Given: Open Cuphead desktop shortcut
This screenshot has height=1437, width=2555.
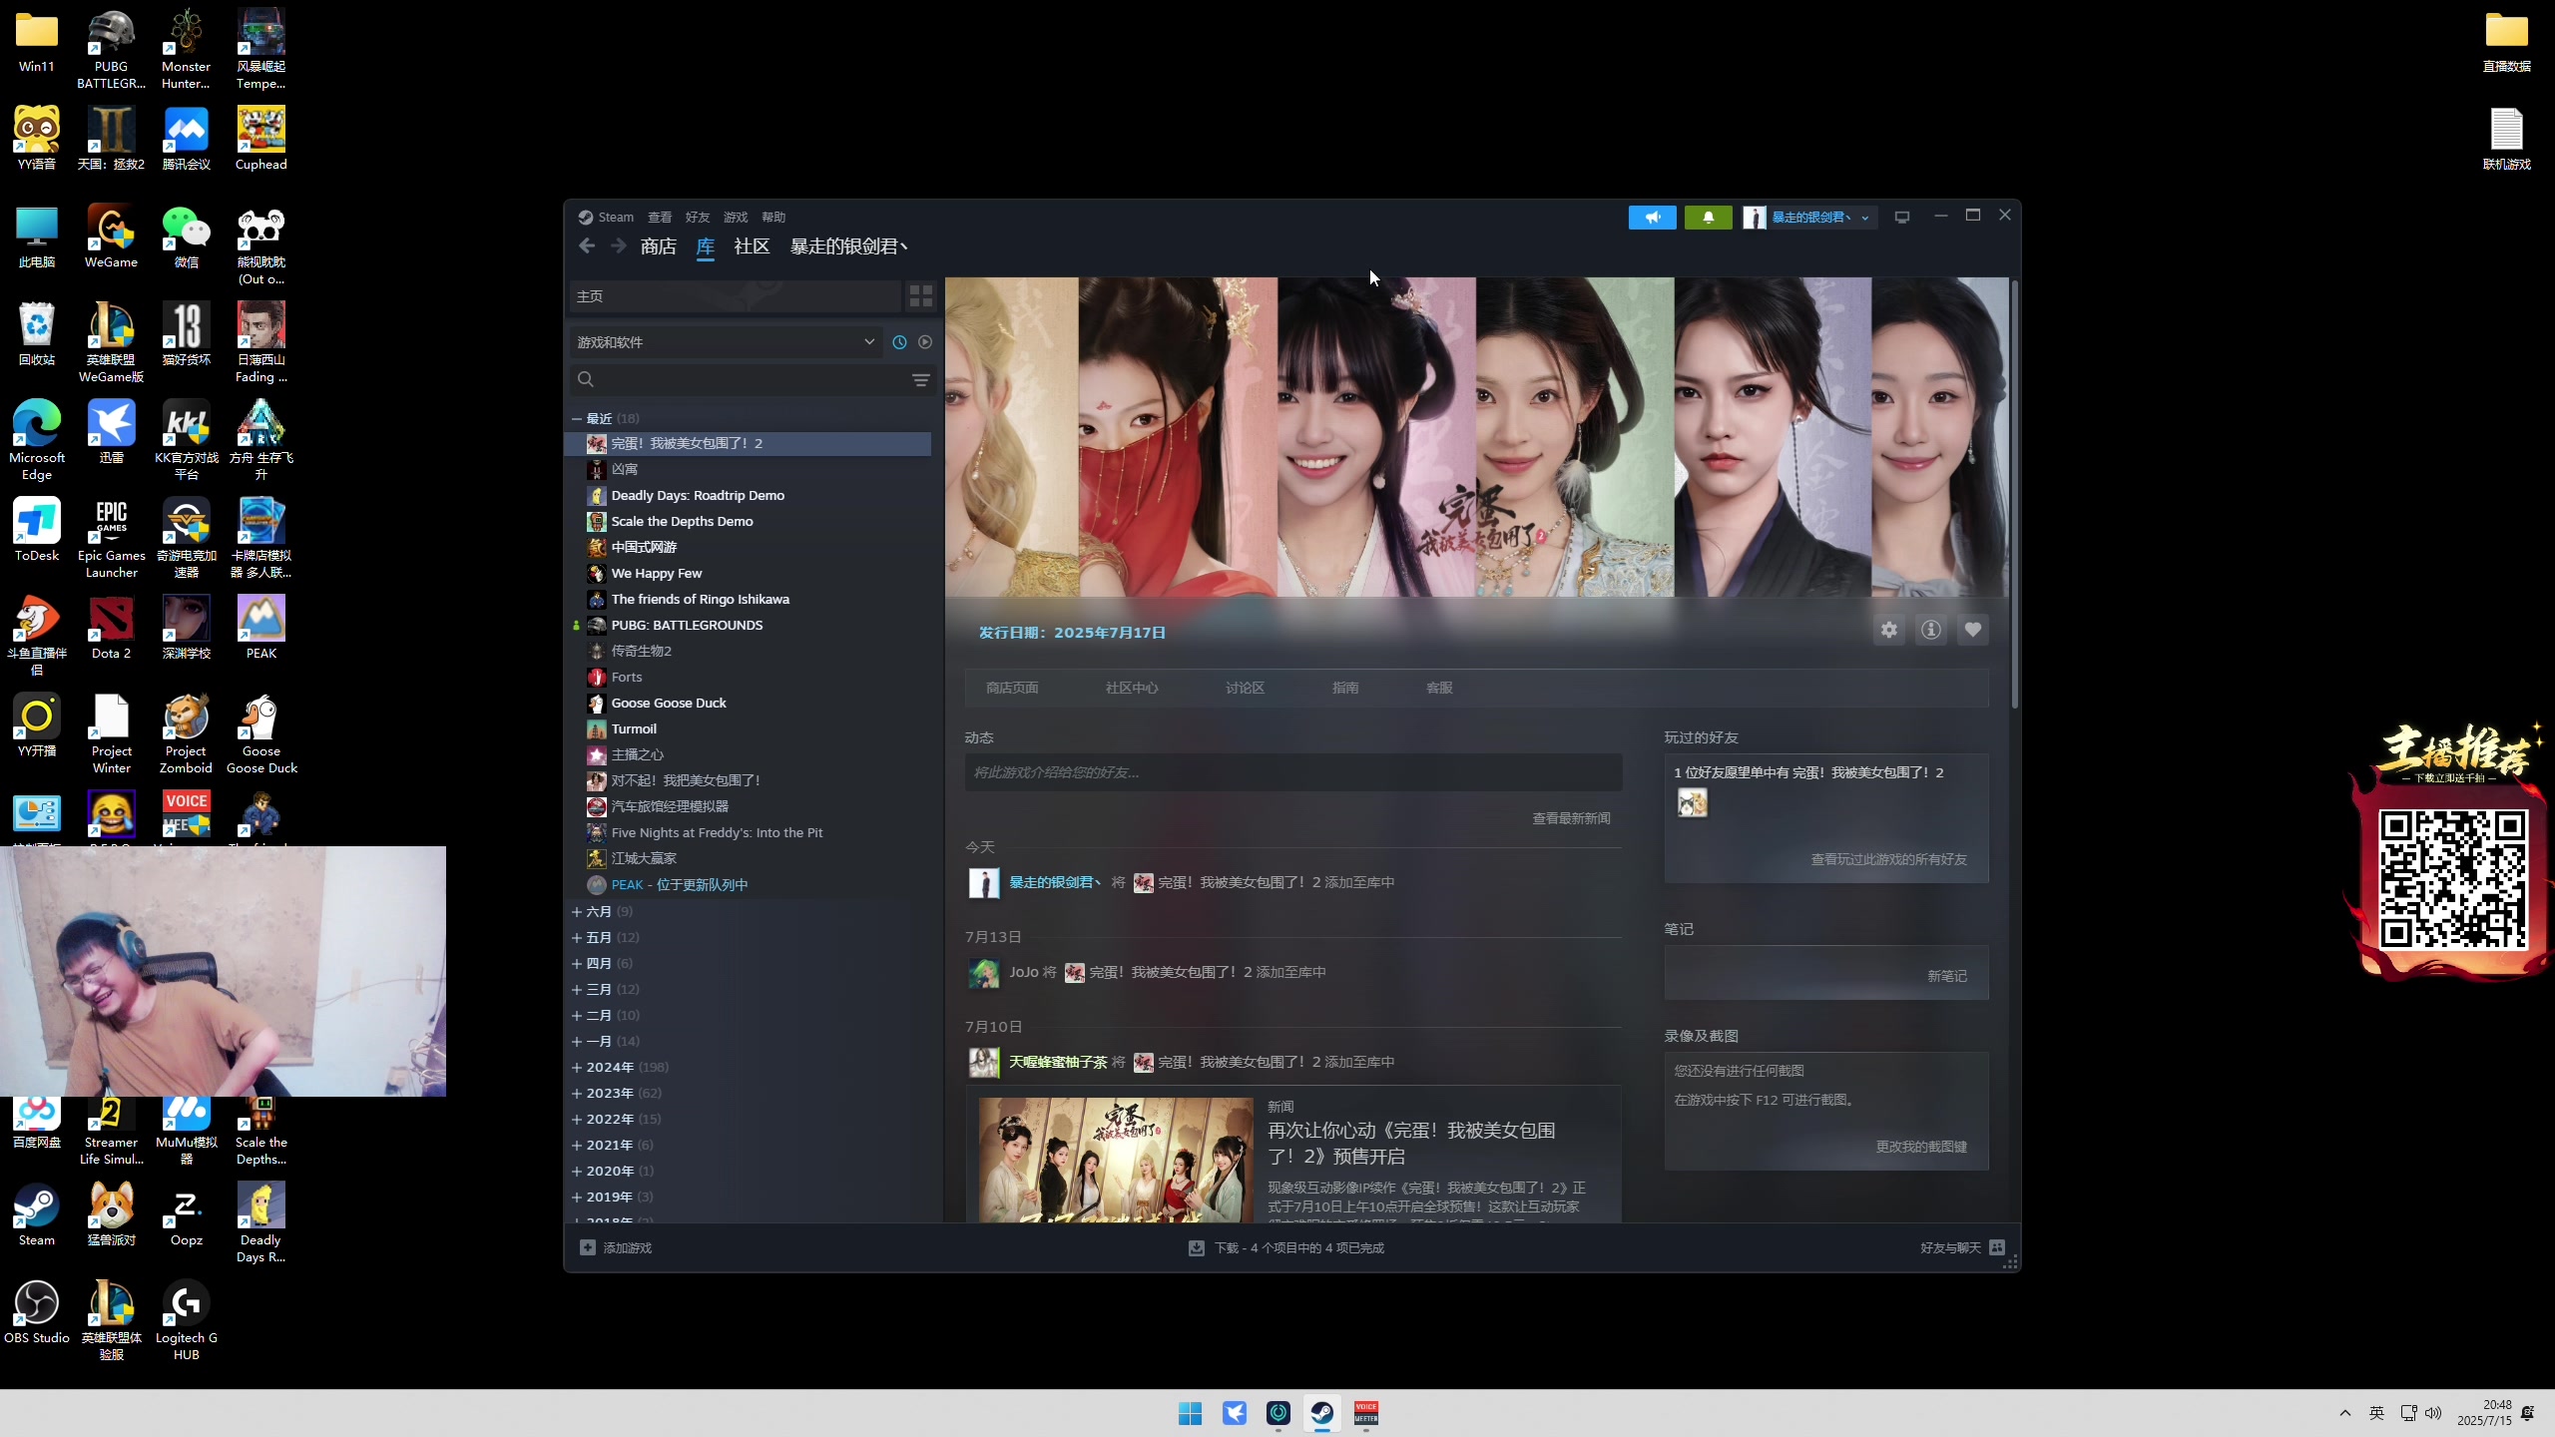Looking at the screenshot, I should pos(260,139).
